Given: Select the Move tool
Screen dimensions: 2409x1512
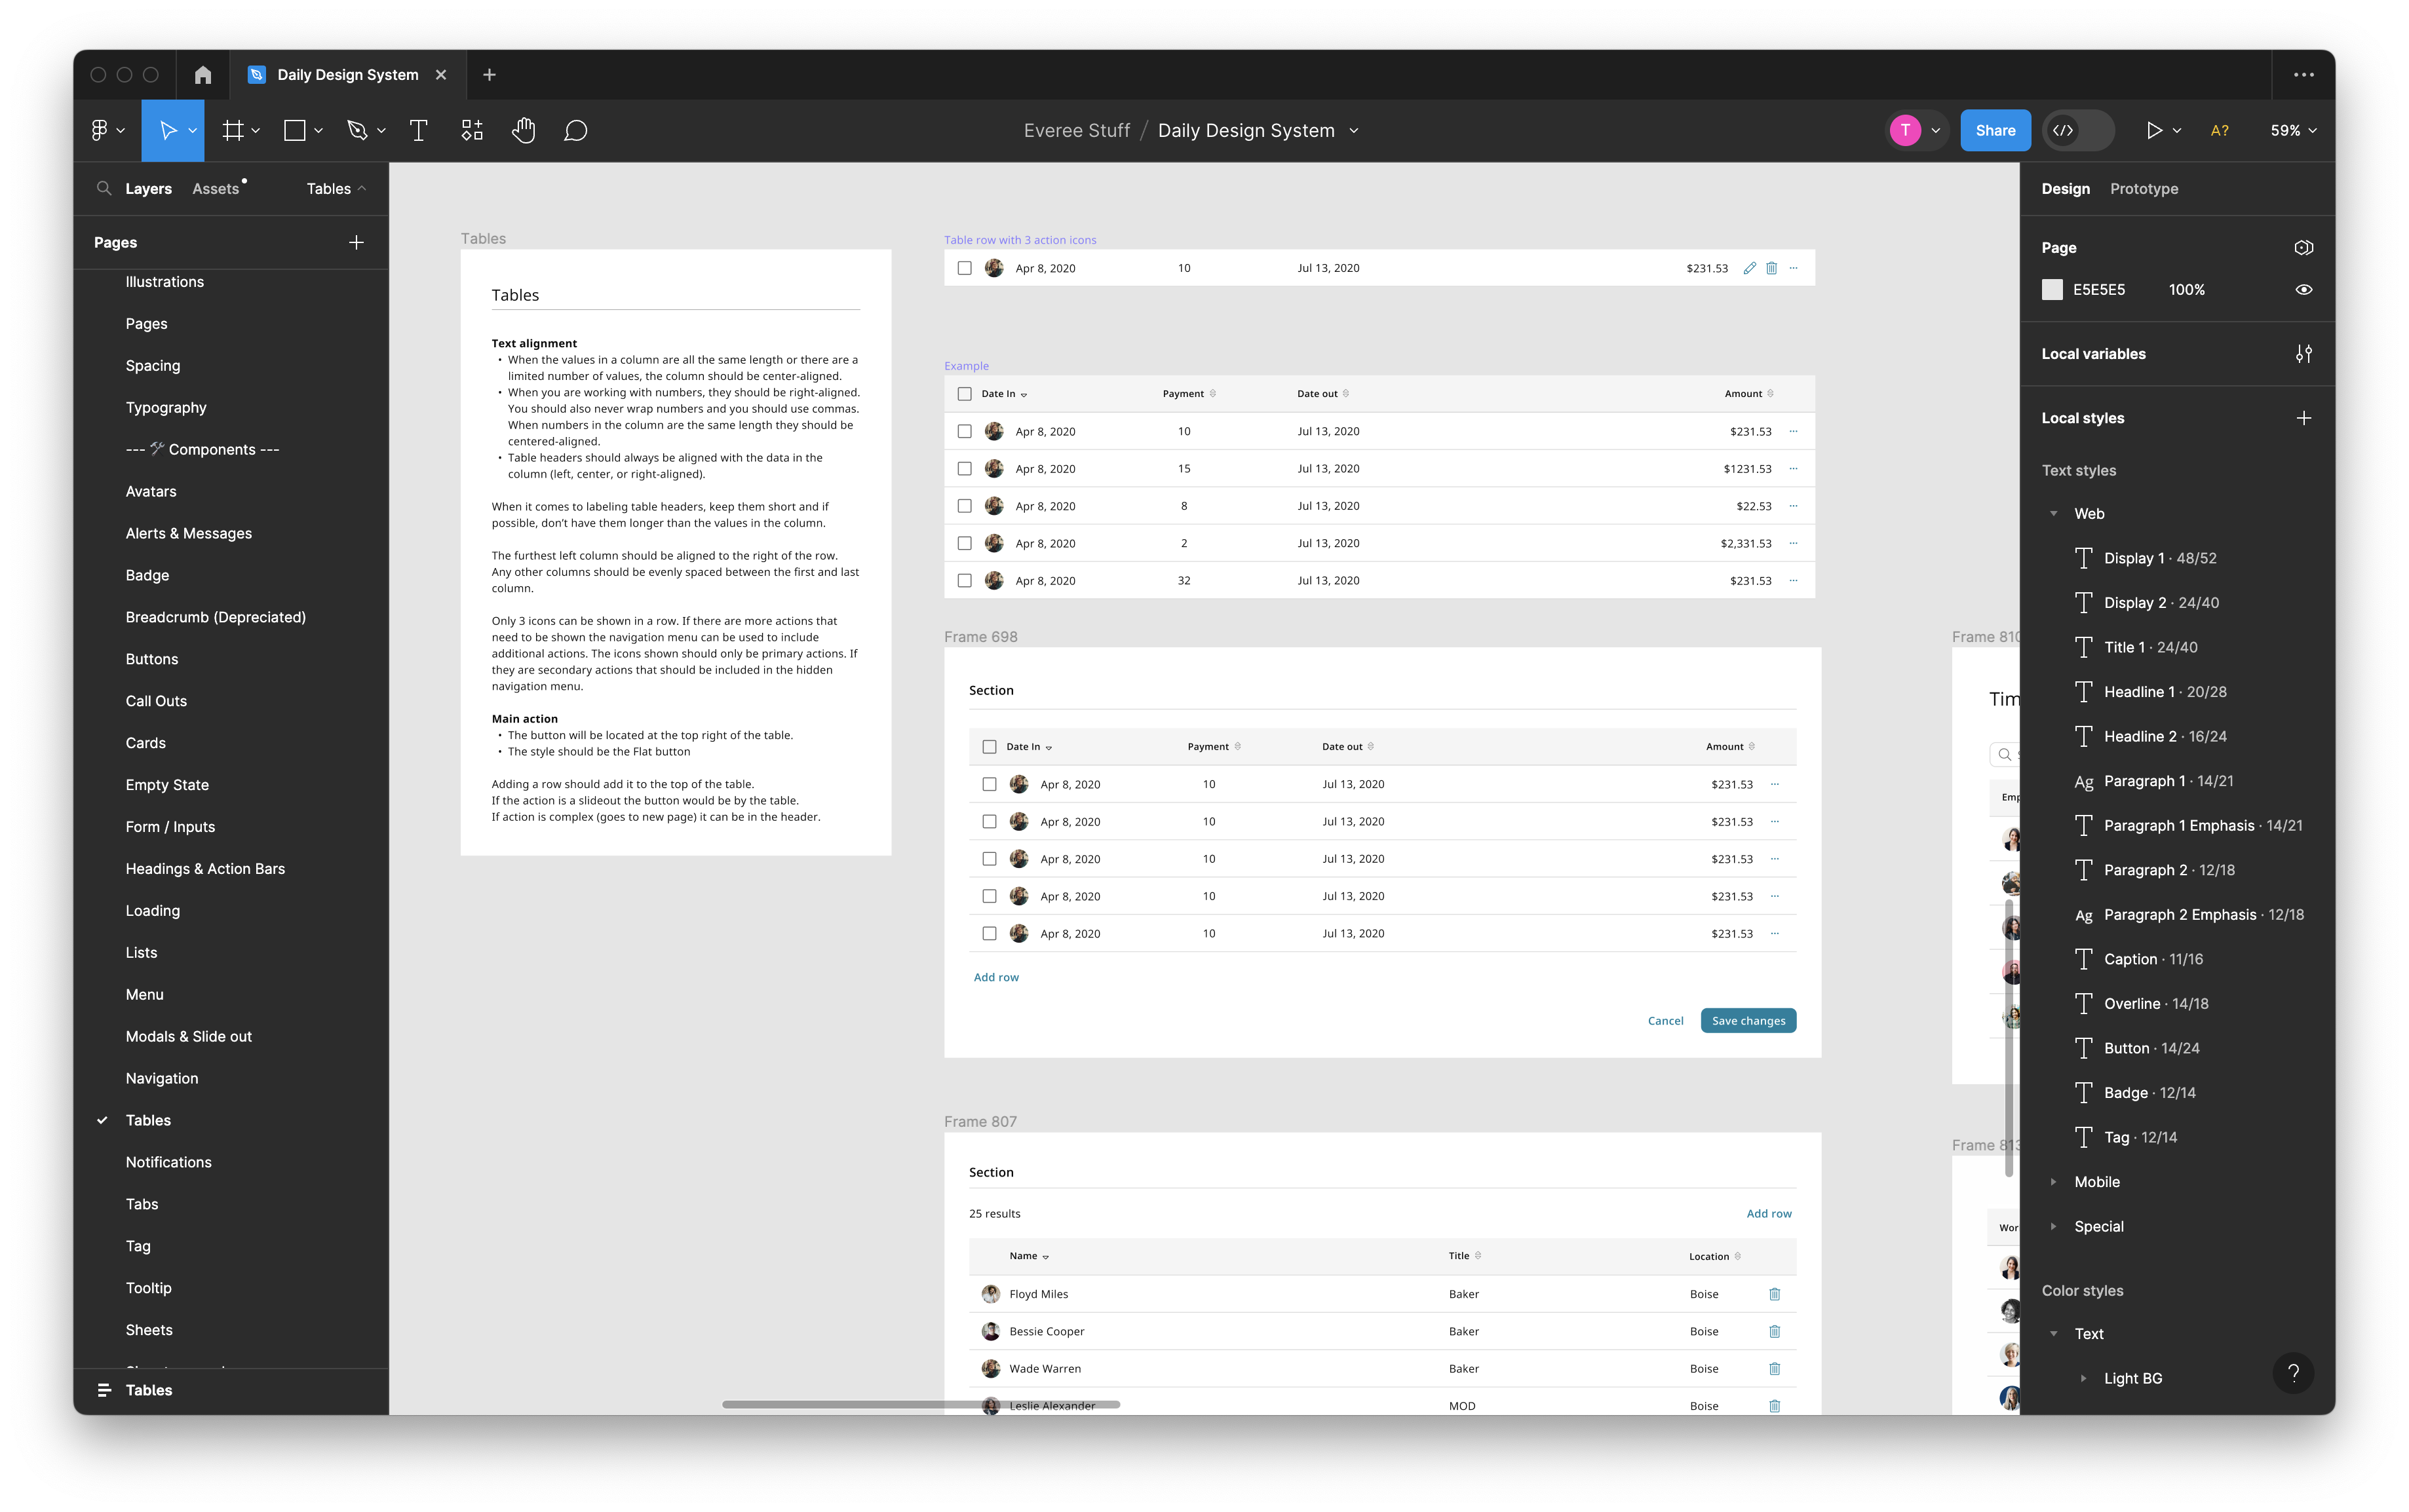Looking at the screenshot, I should point(167,130).
